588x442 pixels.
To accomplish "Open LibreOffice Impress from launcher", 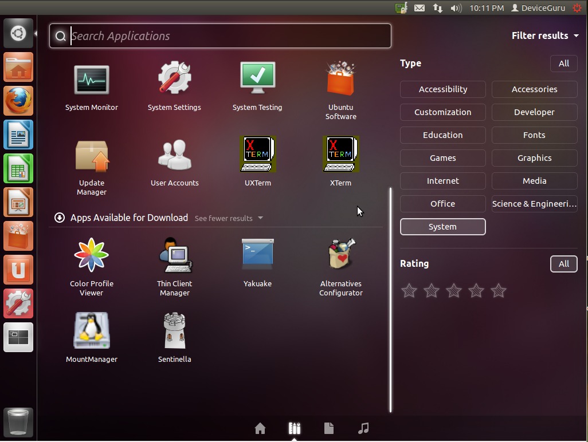I will click(18, 202).
